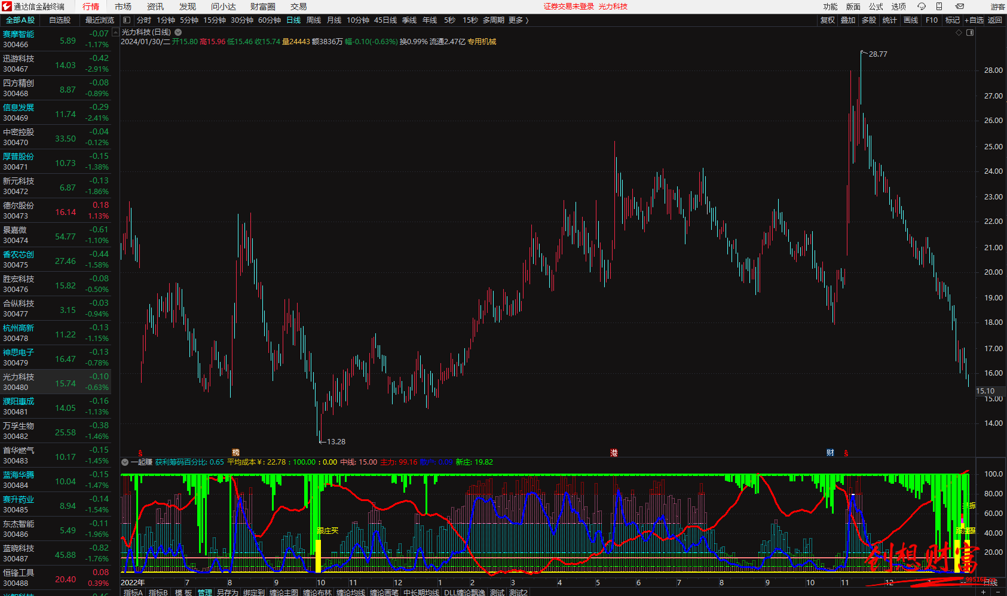Screen dimensions: 1007x596
Task: Click the '榜' marker icon on chart bottom
Action: click(x=235, y=453)
